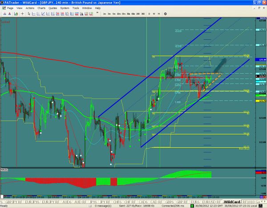Click the green status indicator in status bar

pos(192,206)
